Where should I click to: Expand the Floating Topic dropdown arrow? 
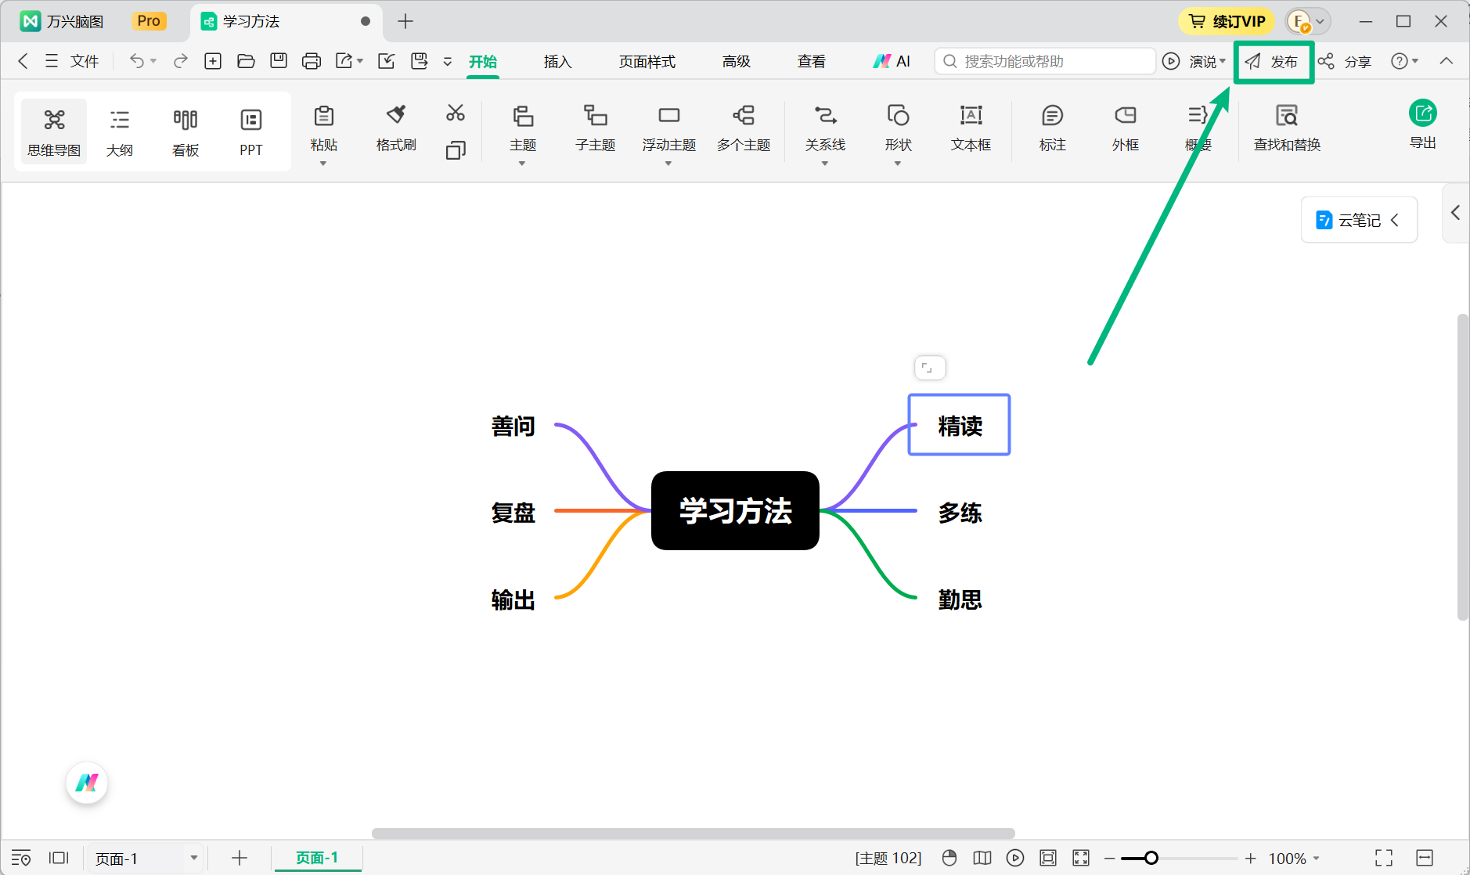pyautogui.click(x=668, y=164)
